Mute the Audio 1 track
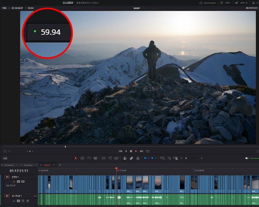 pos(28,201)
